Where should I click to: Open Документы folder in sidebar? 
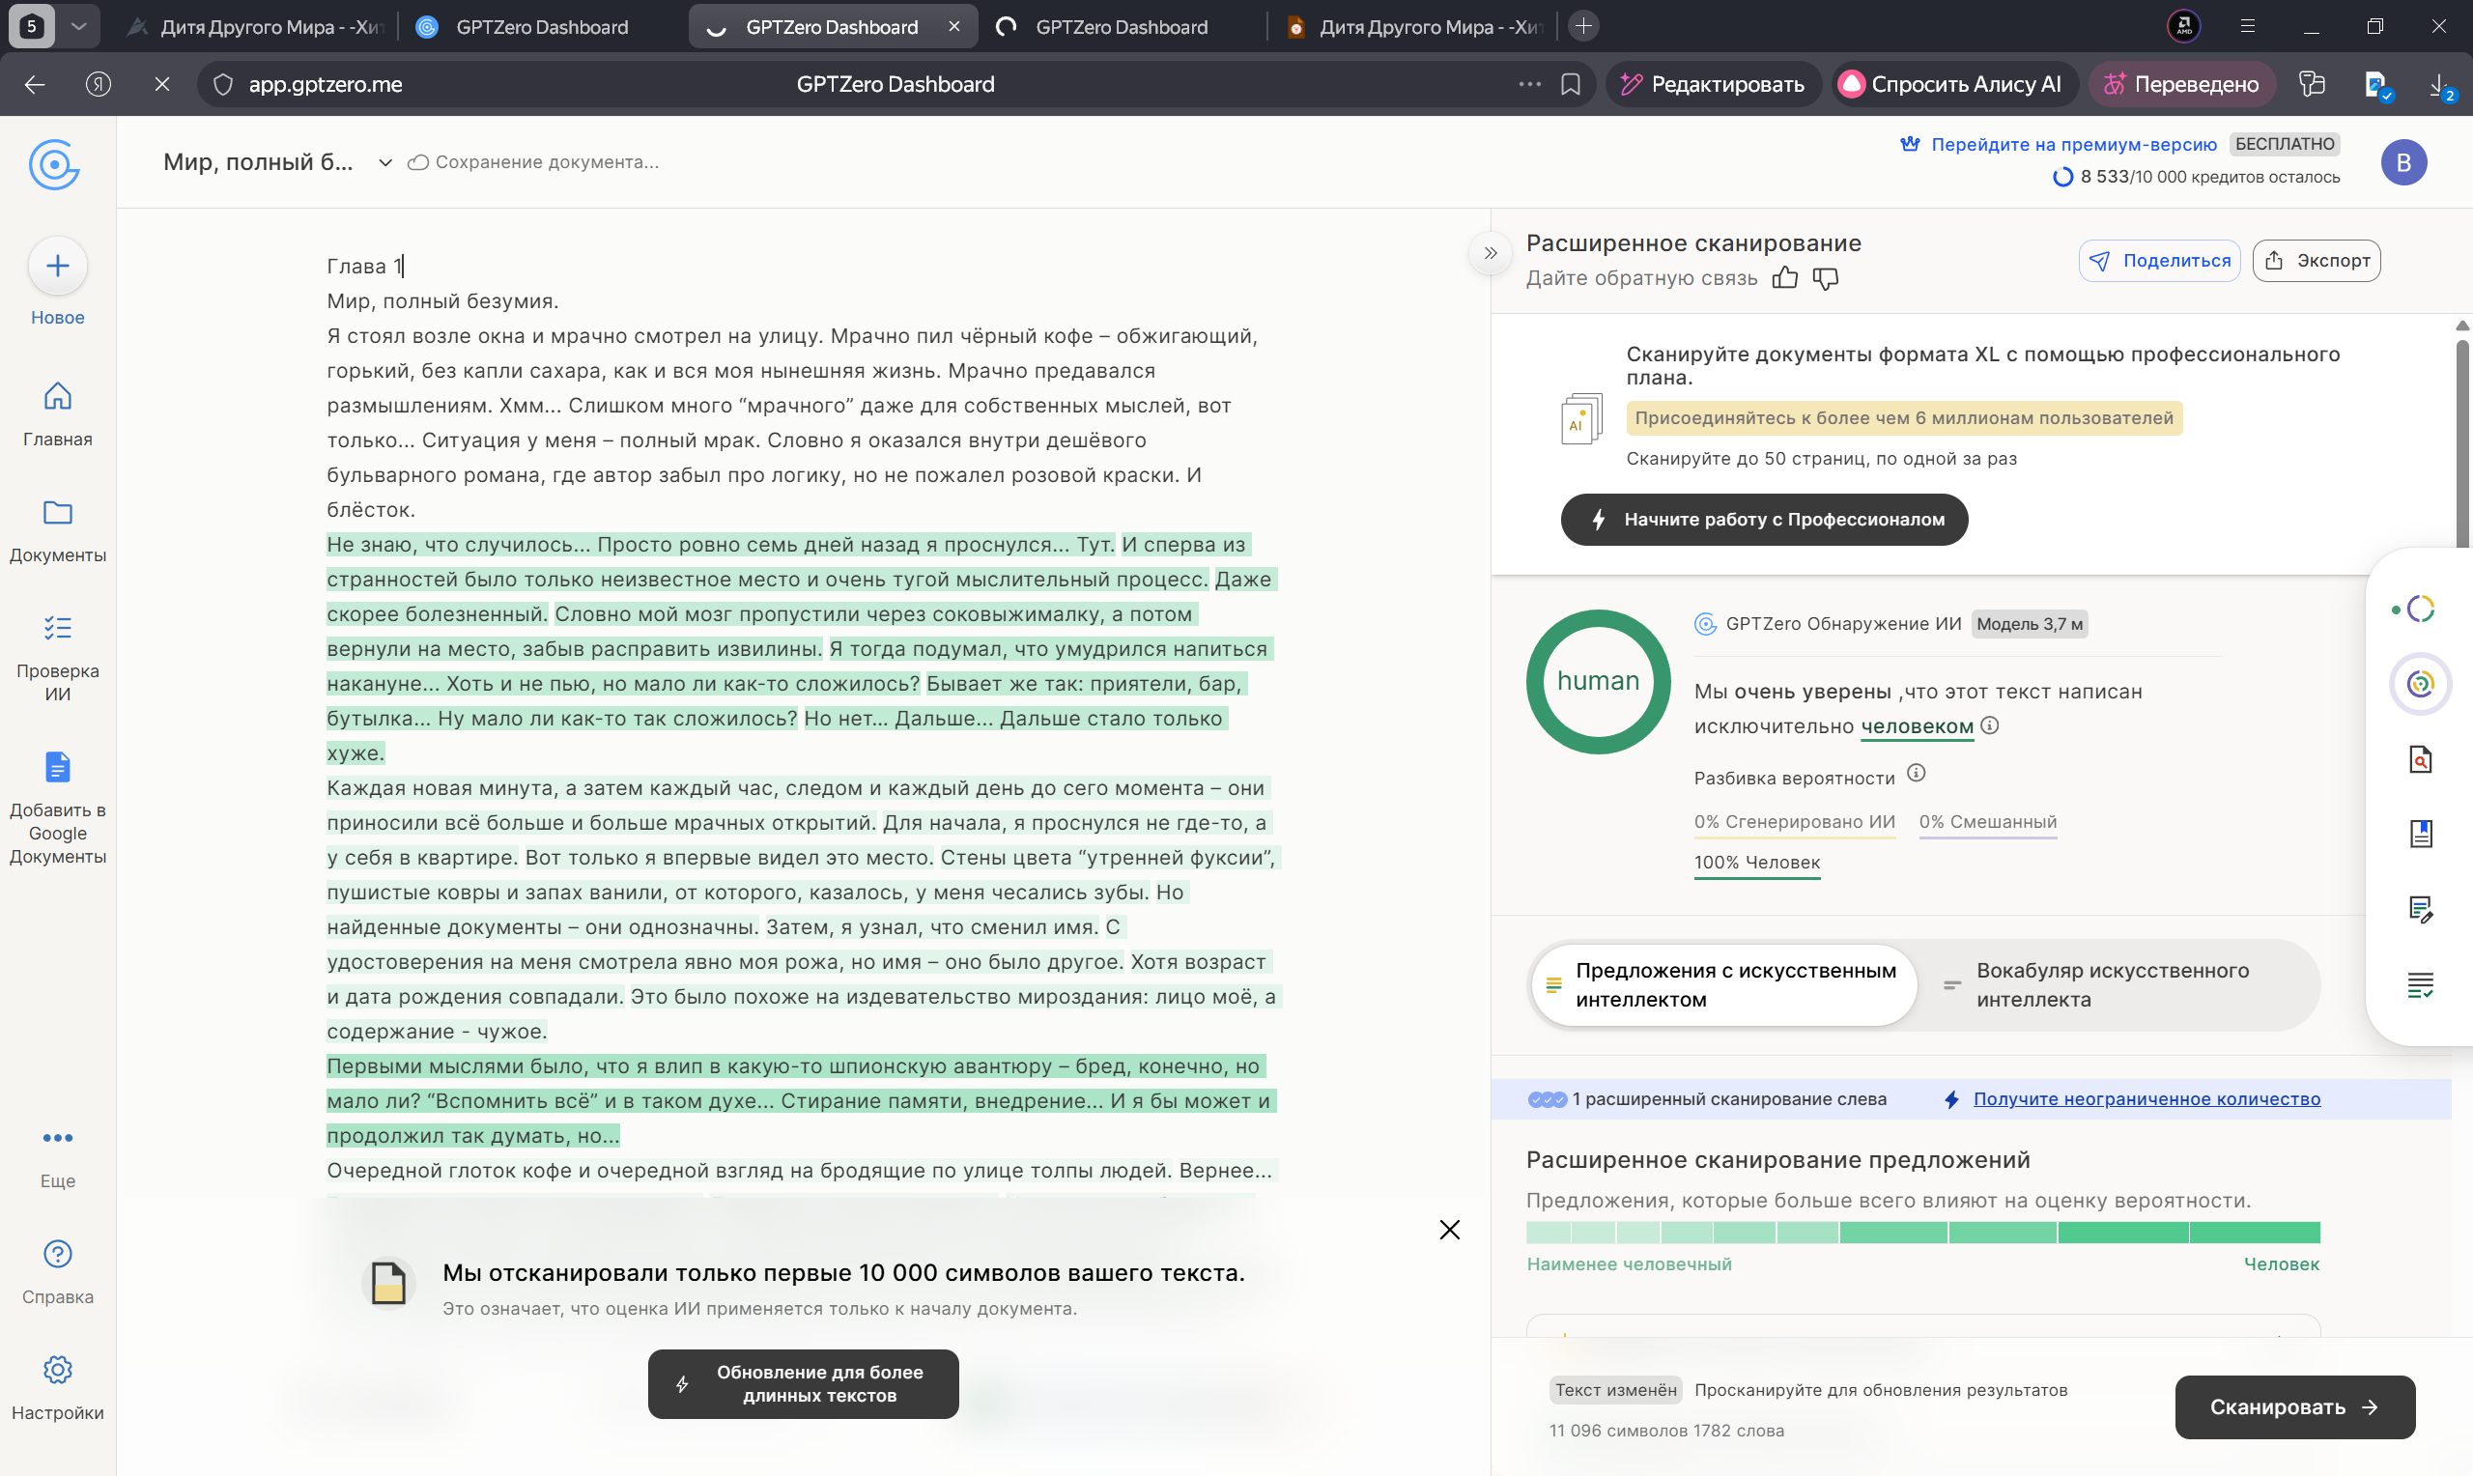click(58, 513)
